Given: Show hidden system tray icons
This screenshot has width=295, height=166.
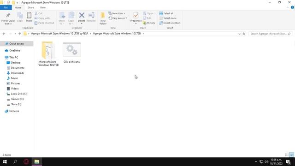Looking at the screenshot, I should coord(256,162).
